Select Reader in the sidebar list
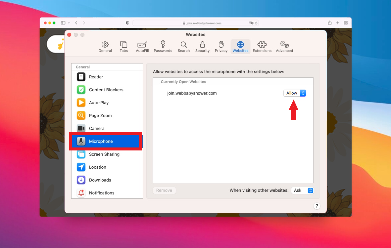This screenshot has width=391, height=248. pyautogui.click(x=107, y=77)
